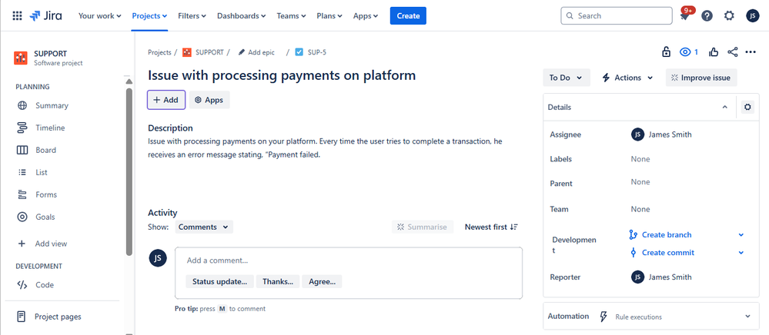Open the Dashboards dropdown menu
Screen dimensions: 769x335
(241, 15)
